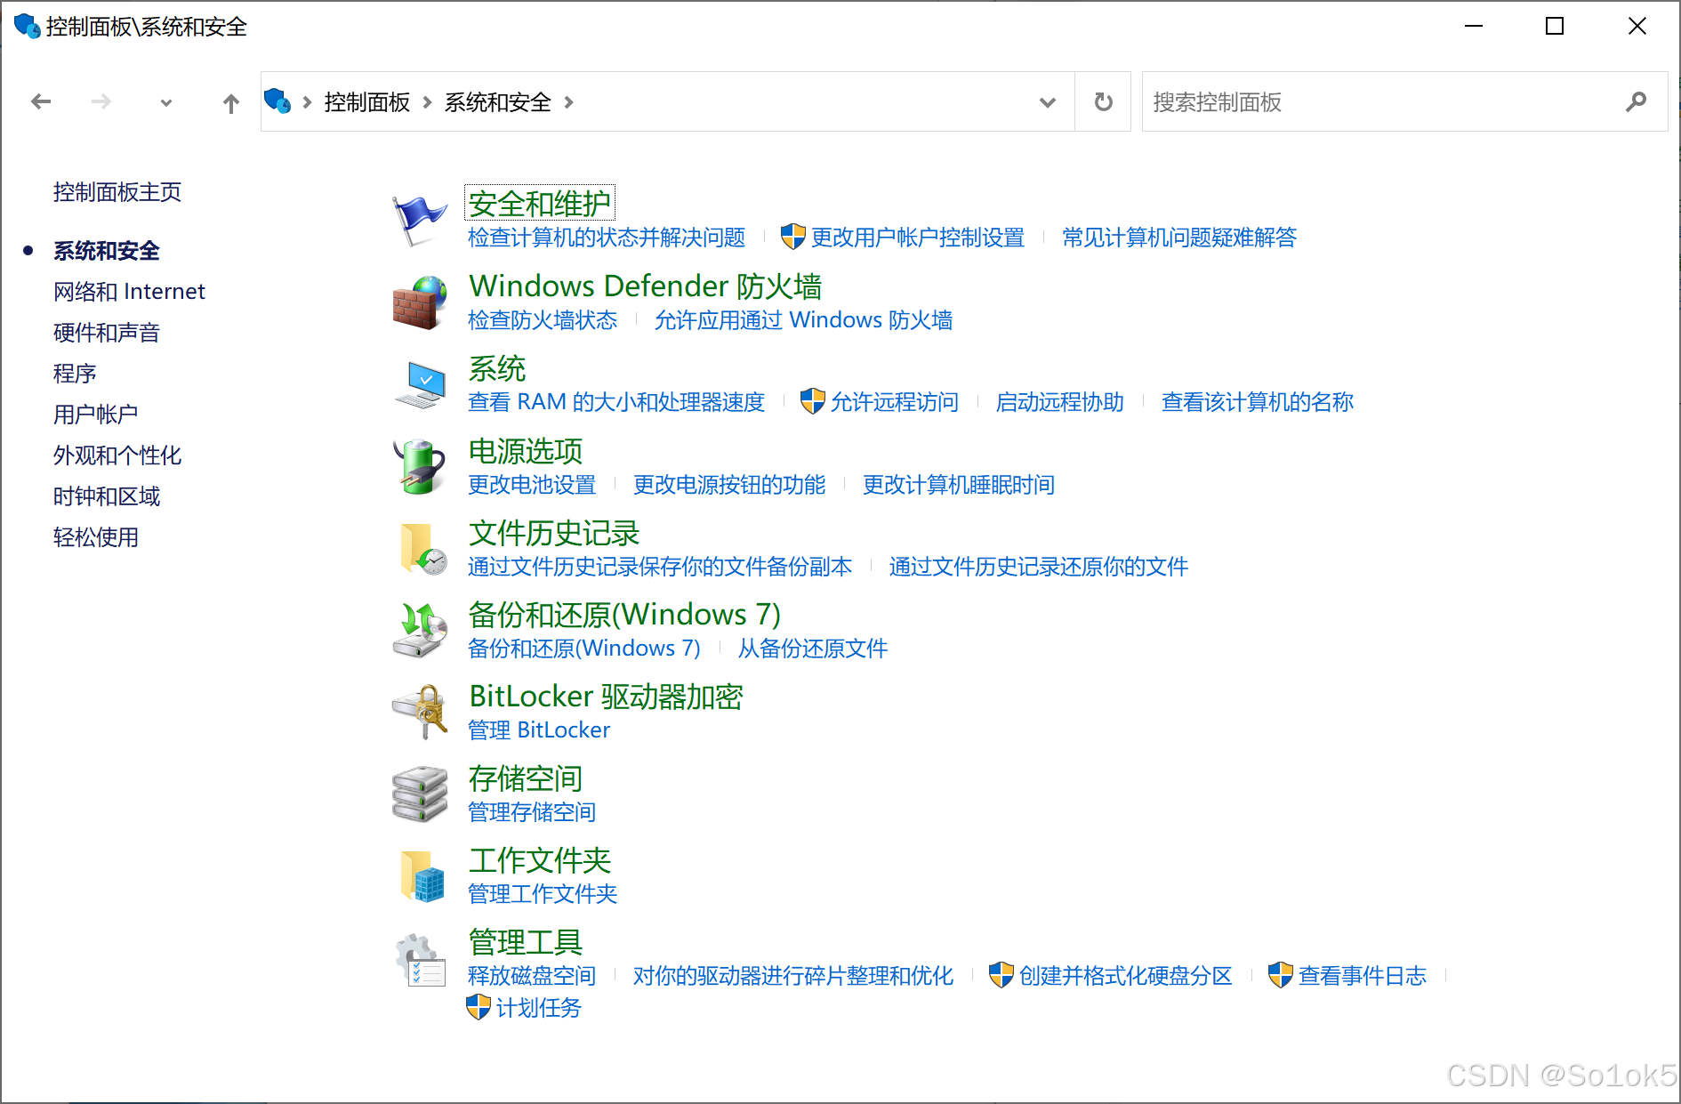Click 检查防火墙状态 link
This screenshot has width=1681, height=1104.
[543, 320]
